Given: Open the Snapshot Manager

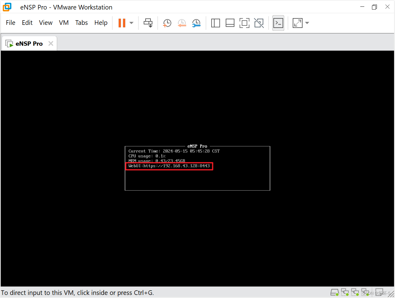Looking at the screenshot, I should point(196,23).
